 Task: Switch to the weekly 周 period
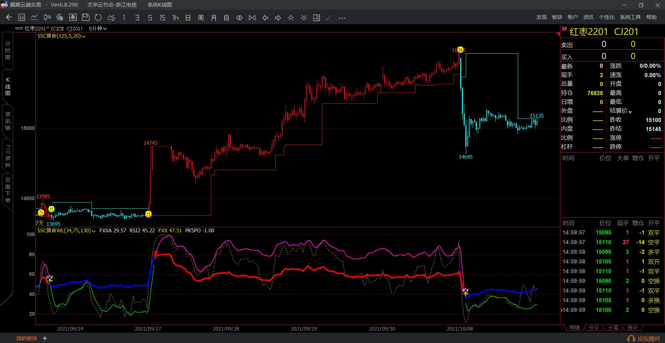click(201, 17)
